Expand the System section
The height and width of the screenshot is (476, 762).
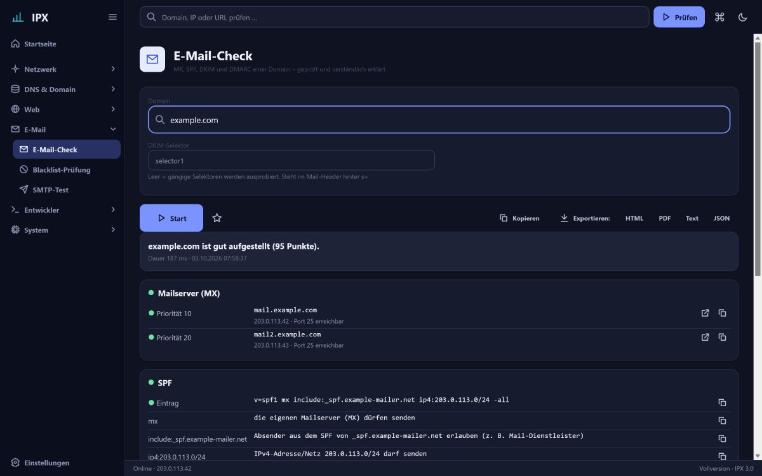pyautogui.click(x=62, y=230)
